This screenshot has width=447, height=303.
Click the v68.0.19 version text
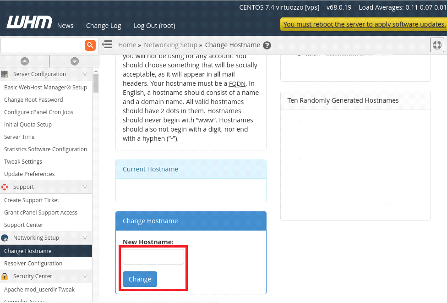339,7
